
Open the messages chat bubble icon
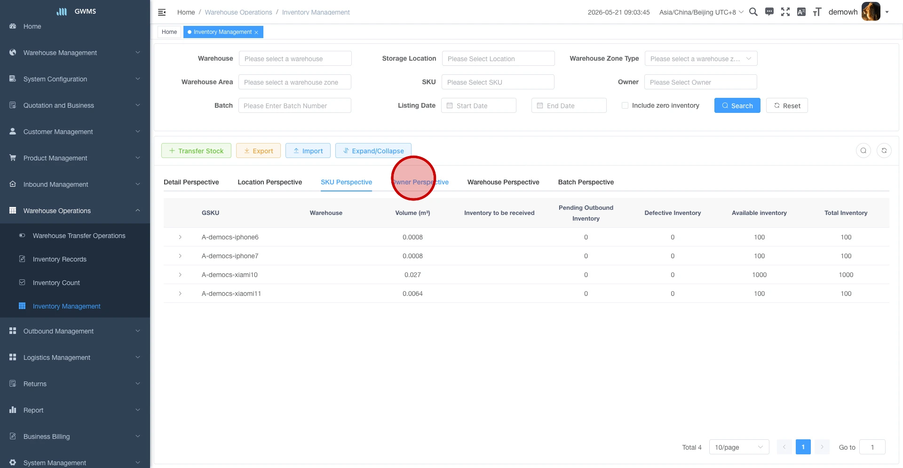[769, 12]
